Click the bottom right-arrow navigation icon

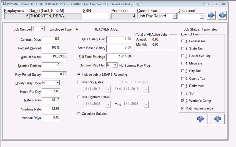(x=200, y=119)
